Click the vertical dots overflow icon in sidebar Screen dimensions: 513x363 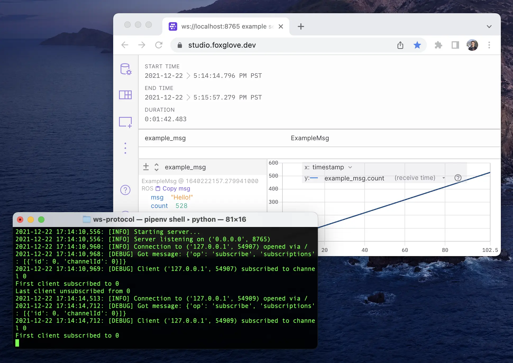tap(125, 148)
